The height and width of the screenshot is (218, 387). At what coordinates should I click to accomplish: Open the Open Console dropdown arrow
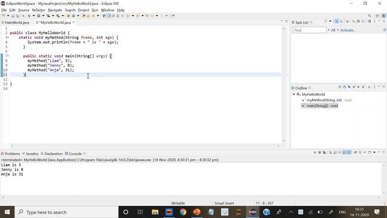(374, 153)
